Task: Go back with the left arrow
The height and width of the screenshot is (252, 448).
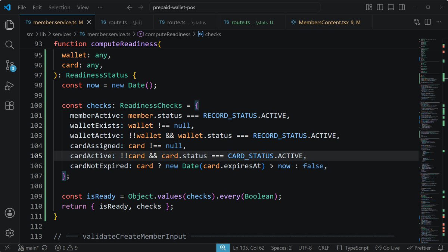Action: 130,7
